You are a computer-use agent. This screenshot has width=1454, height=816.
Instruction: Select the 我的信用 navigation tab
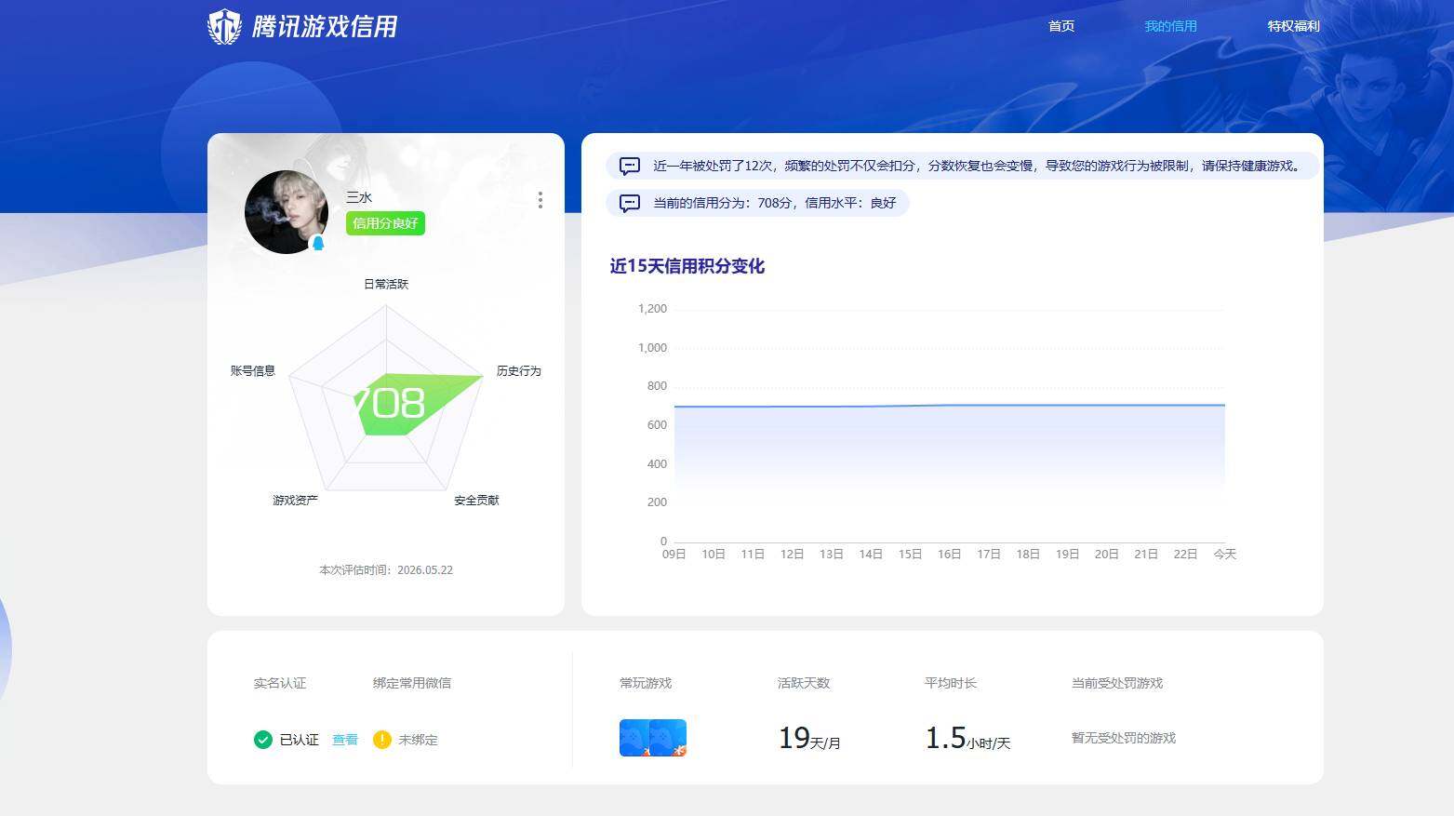click(1170, 26)
